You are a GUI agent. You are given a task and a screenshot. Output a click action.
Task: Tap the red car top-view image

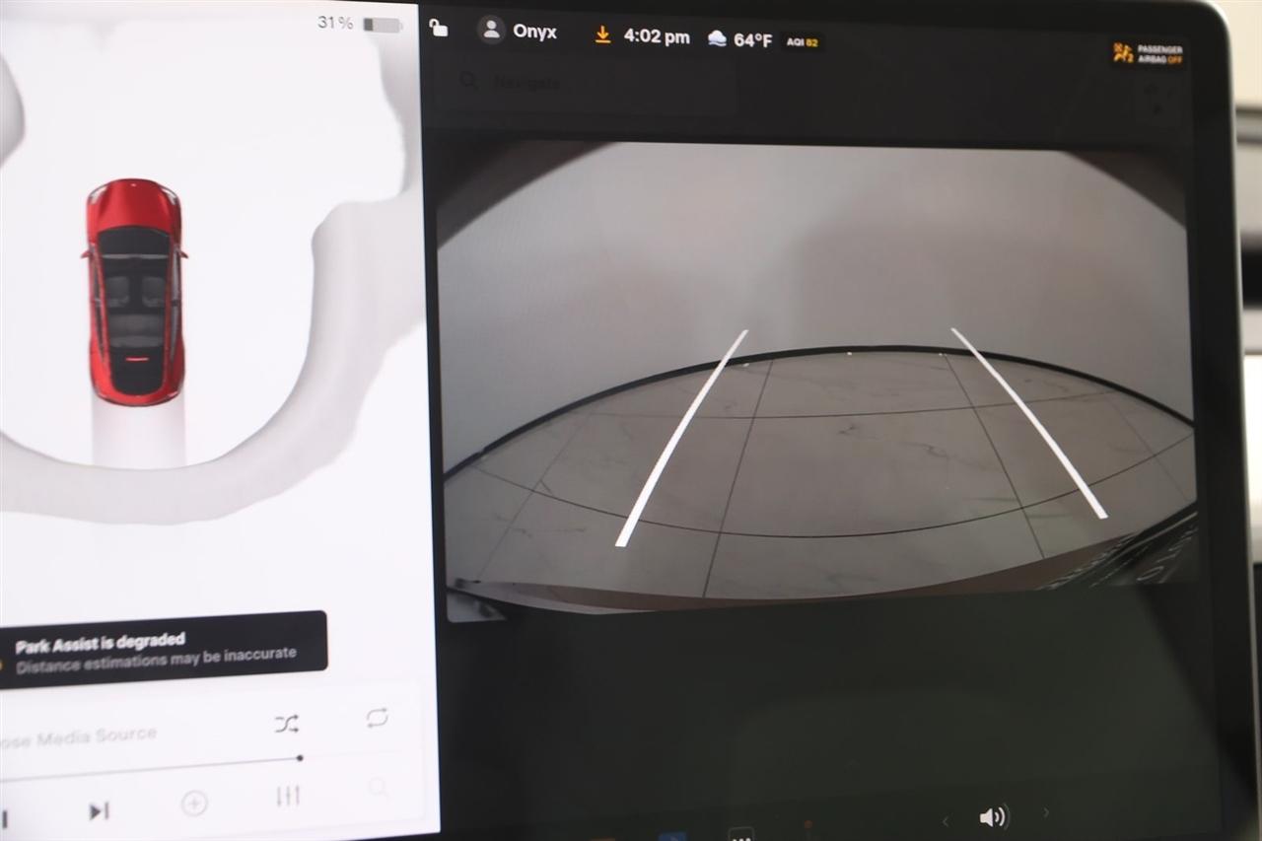[x=135, y=291]
